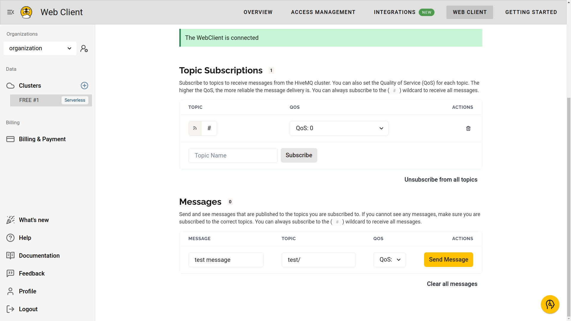Open What's new

(x=34, y=220)
